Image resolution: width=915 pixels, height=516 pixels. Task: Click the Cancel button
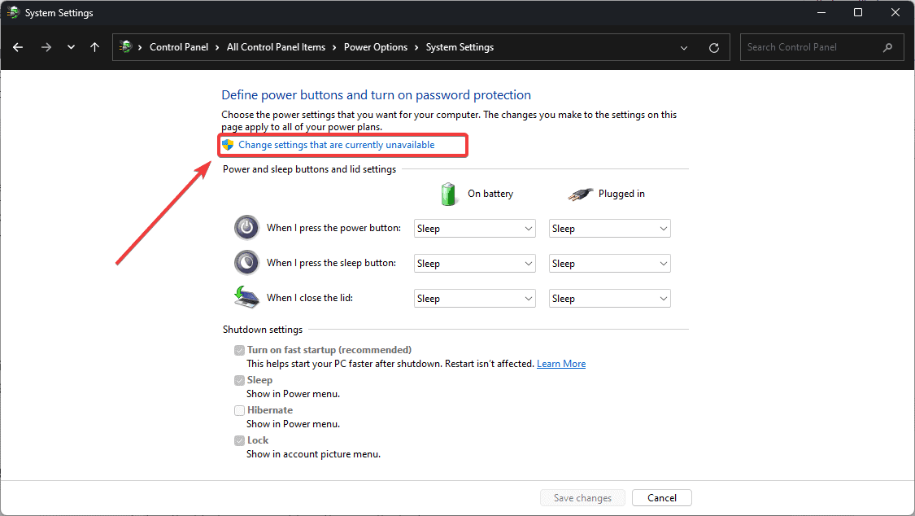coord(662,498)
